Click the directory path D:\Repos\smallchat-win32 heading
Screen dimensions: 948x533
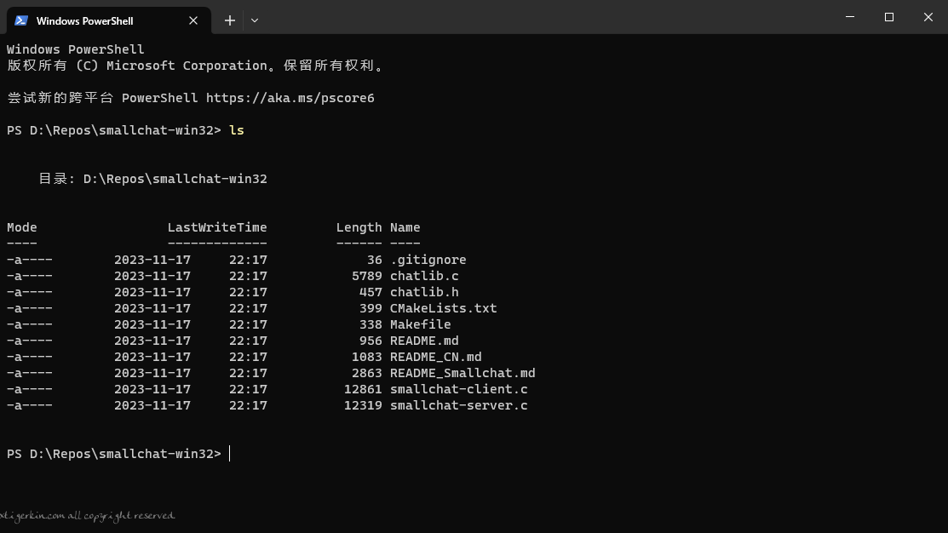click(x=175, y=179)
